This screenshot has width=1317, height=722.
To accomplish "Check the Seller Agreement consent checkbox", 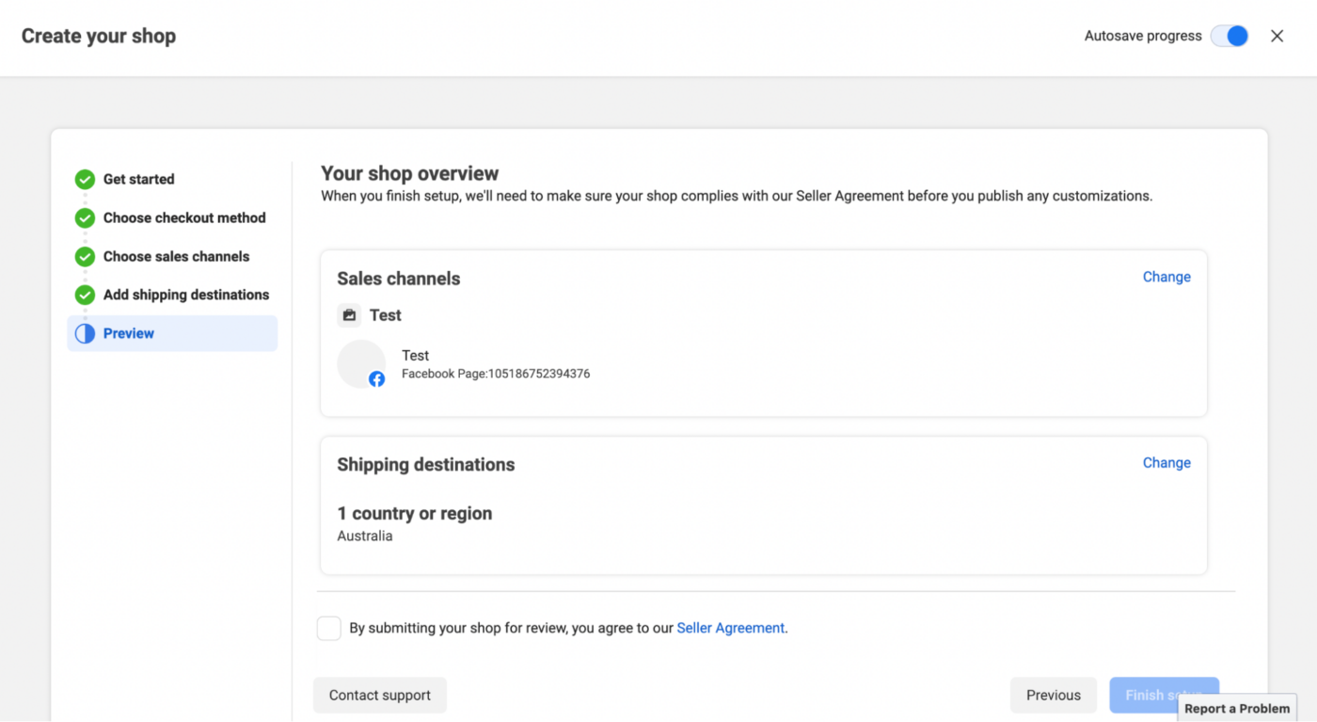I will pyautogui.click(x=328, y=628).
